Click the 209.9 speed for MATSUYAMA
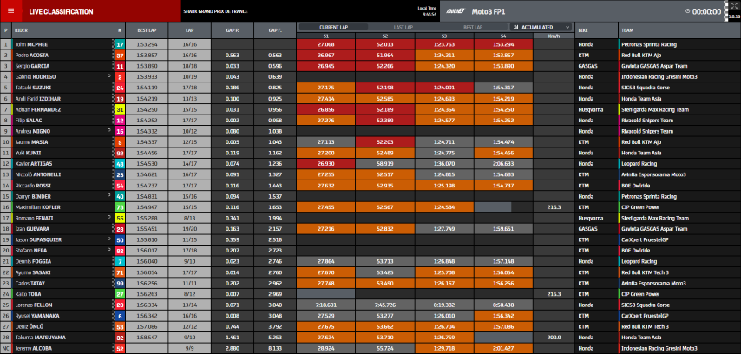The height and width of the screenshot is (354, 741). [553, 338]
